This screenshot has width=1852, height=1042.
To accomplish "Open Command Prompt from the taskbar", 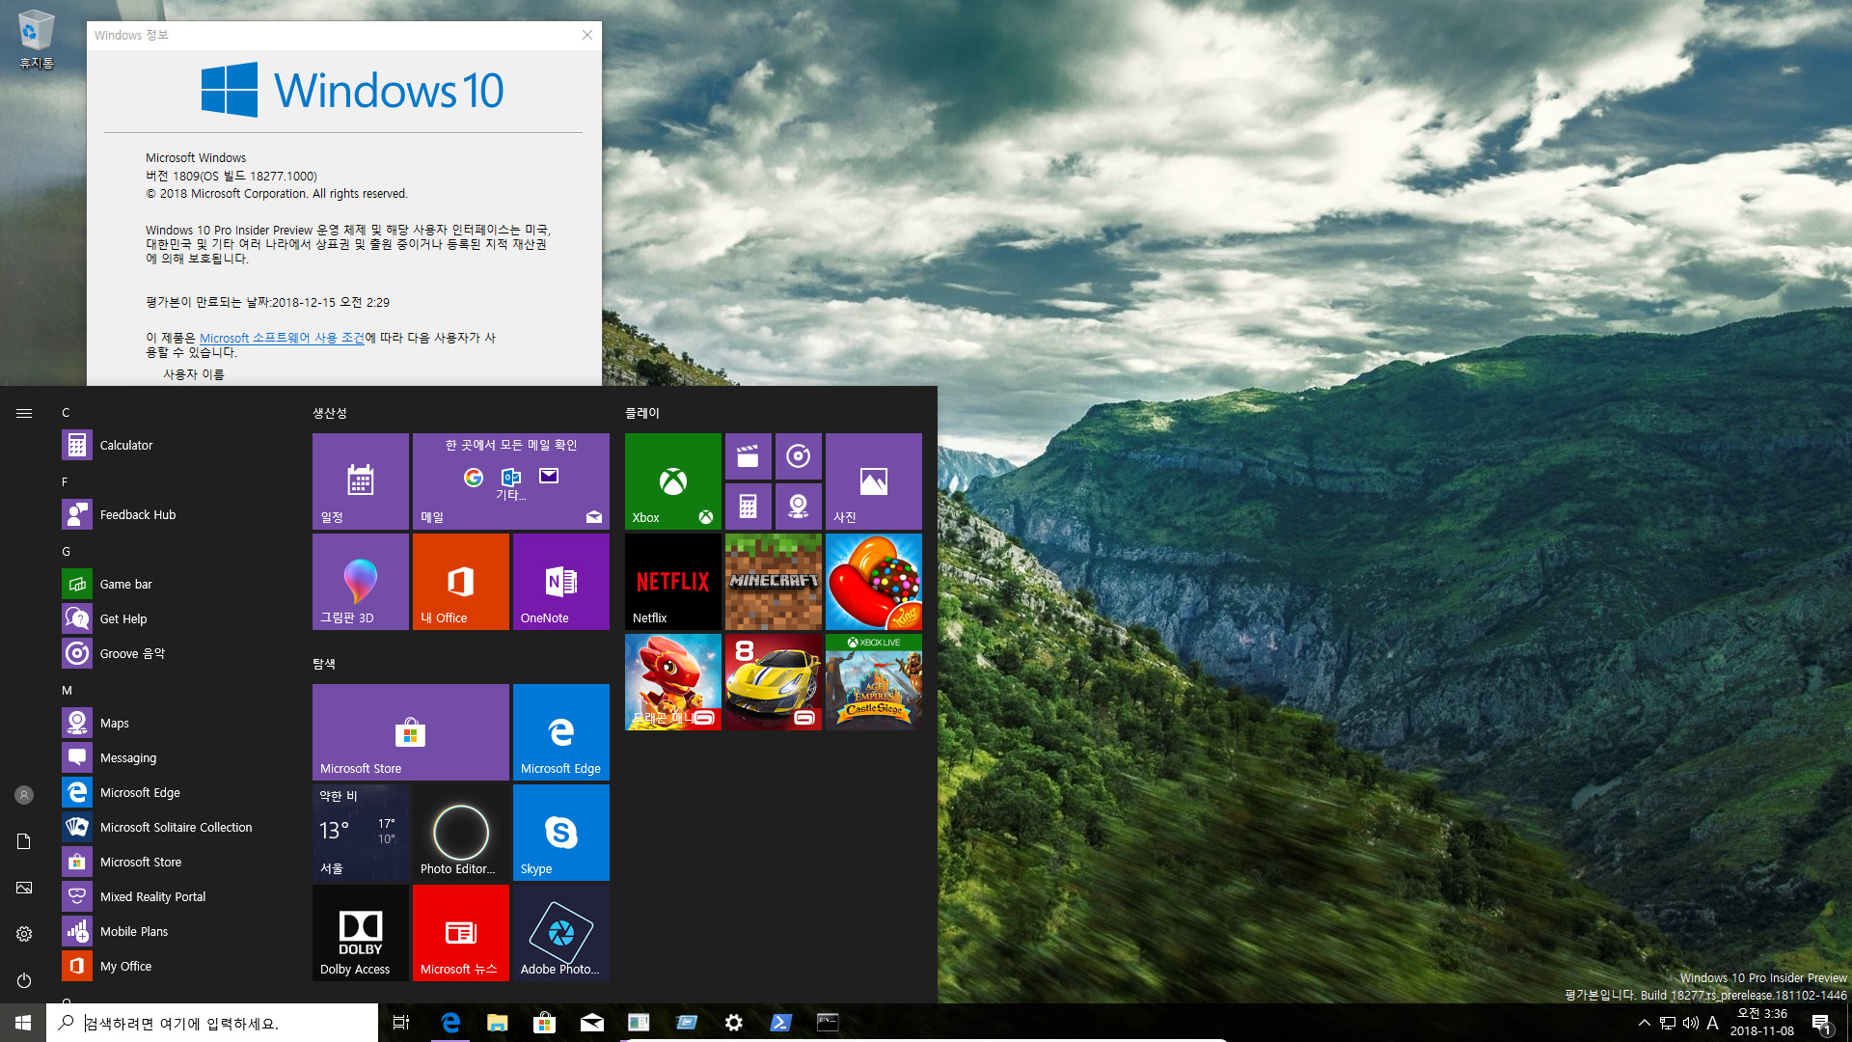I will click(x=828, y=1023).
